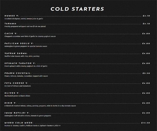Select the Olives V item
The height and width of the screenshot is (131, 157).
[12, 93]
